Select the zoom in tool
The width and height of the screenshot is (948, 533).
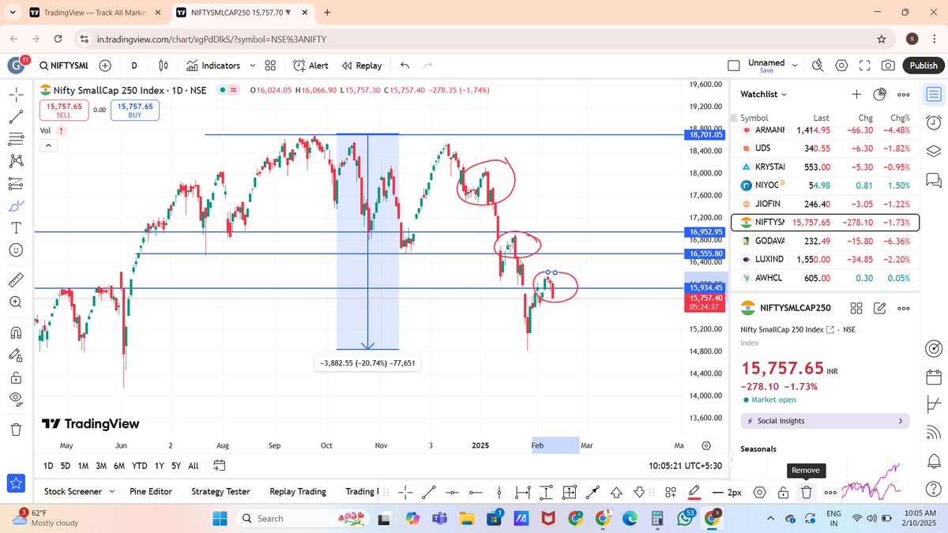[x=16, y=302]
